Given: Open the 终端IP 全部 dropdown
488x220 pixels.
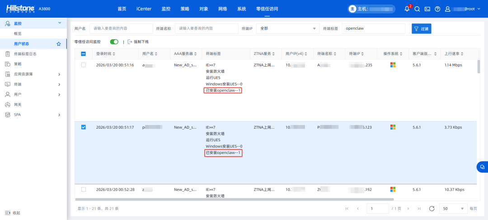Looking at the screenshot, I should click(x=287, y=29).
